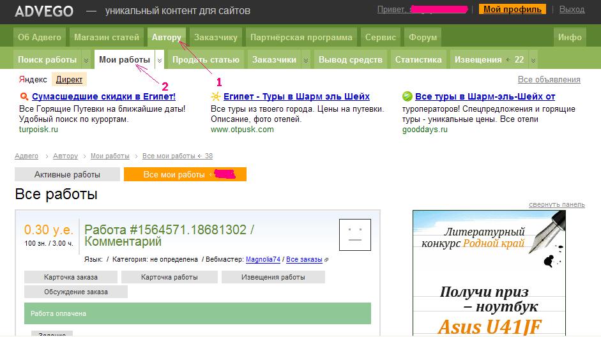The height and width of the screenshot is (337, 601).
Task: Open the ADVEGO logo home link
Action: pos(44,11)
